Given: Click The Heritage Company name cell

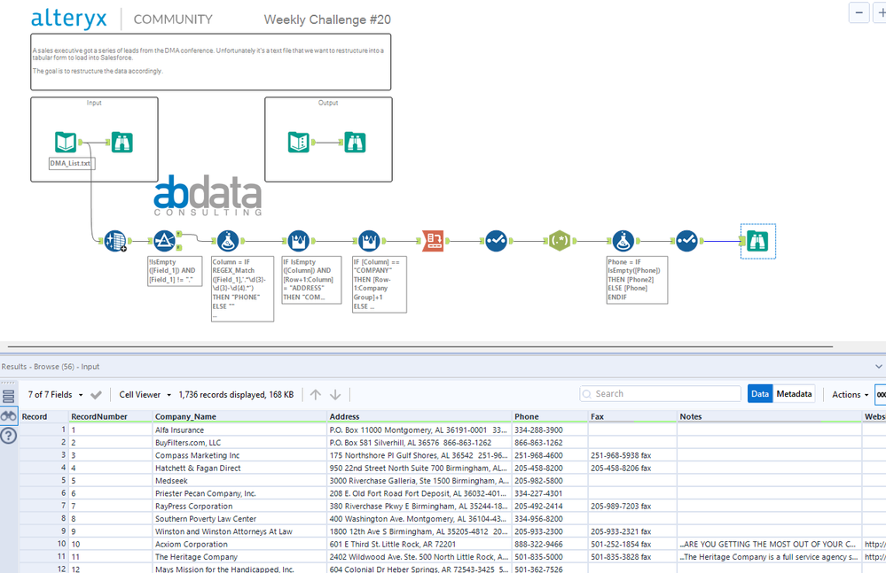Looking at the screenshot, I should pos(240,557).
